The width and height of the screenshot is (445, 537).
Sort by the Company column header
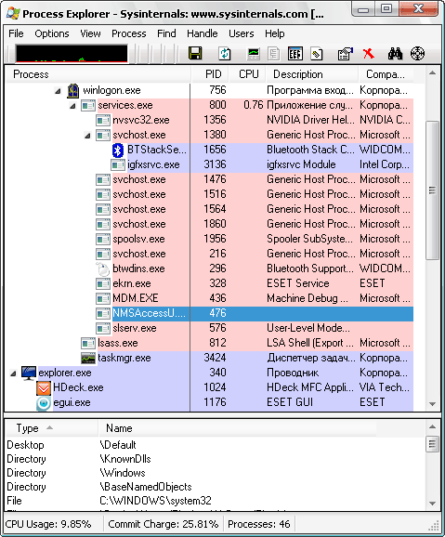pos(386,74)
